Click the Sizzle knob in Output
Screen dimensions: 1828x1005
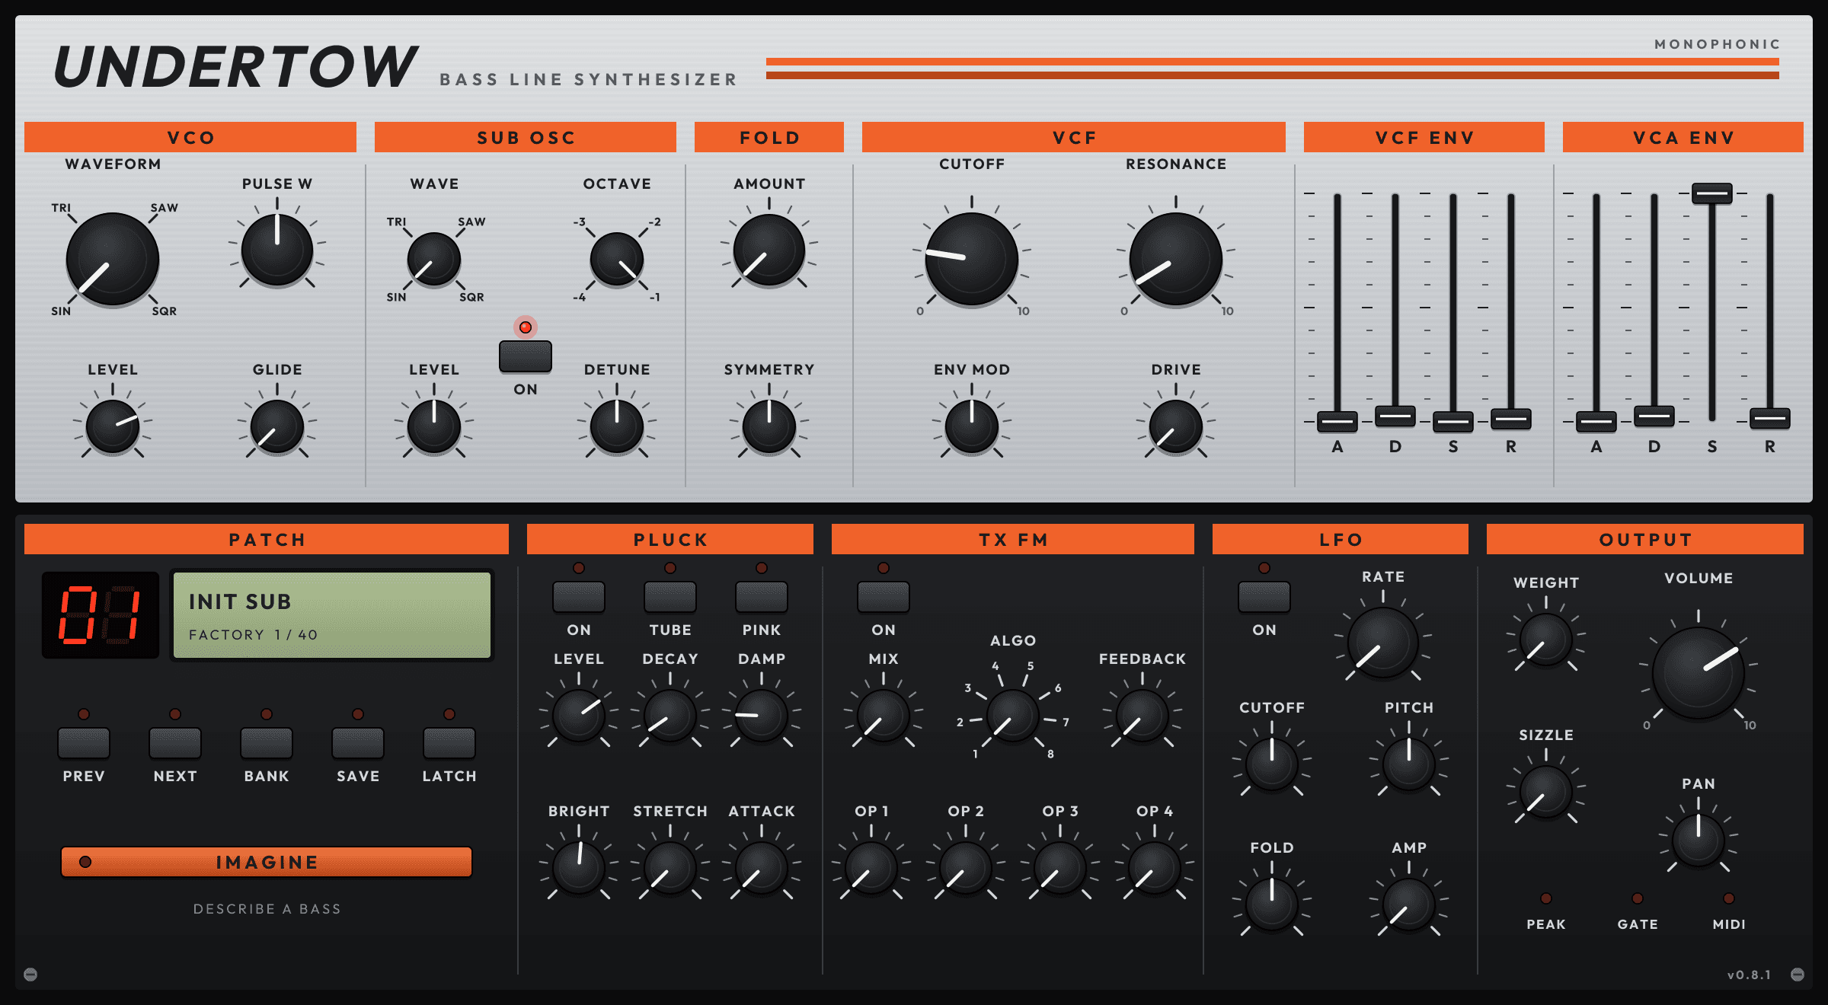pos(1546,792)
